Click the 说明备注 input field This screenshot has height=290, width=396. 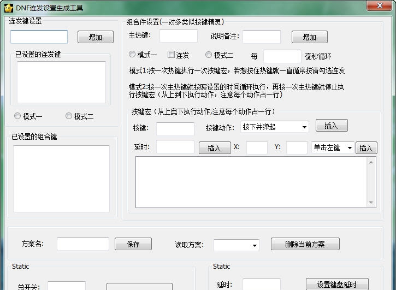(x=262, y=37)
